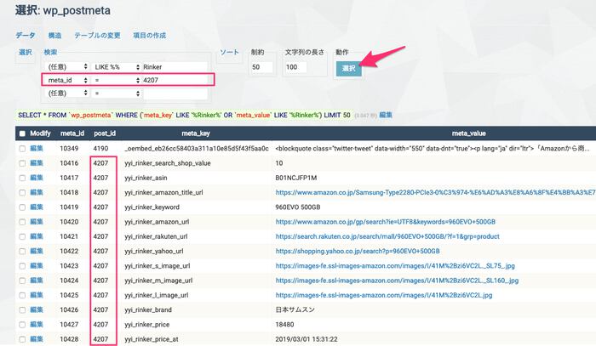Check the row checkbox for meta_id 10421
596x346 pixels.
22,236
